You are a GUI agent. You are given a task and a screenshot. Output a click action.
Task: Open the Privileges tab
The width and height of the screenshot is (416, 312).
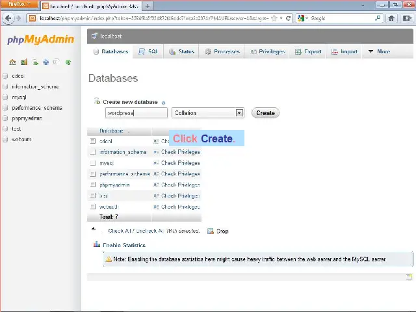pyautogui.click(x=267, y=51)
